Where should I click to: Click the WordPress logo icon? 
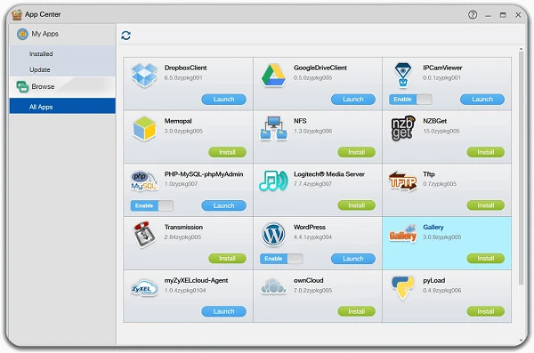273,234
